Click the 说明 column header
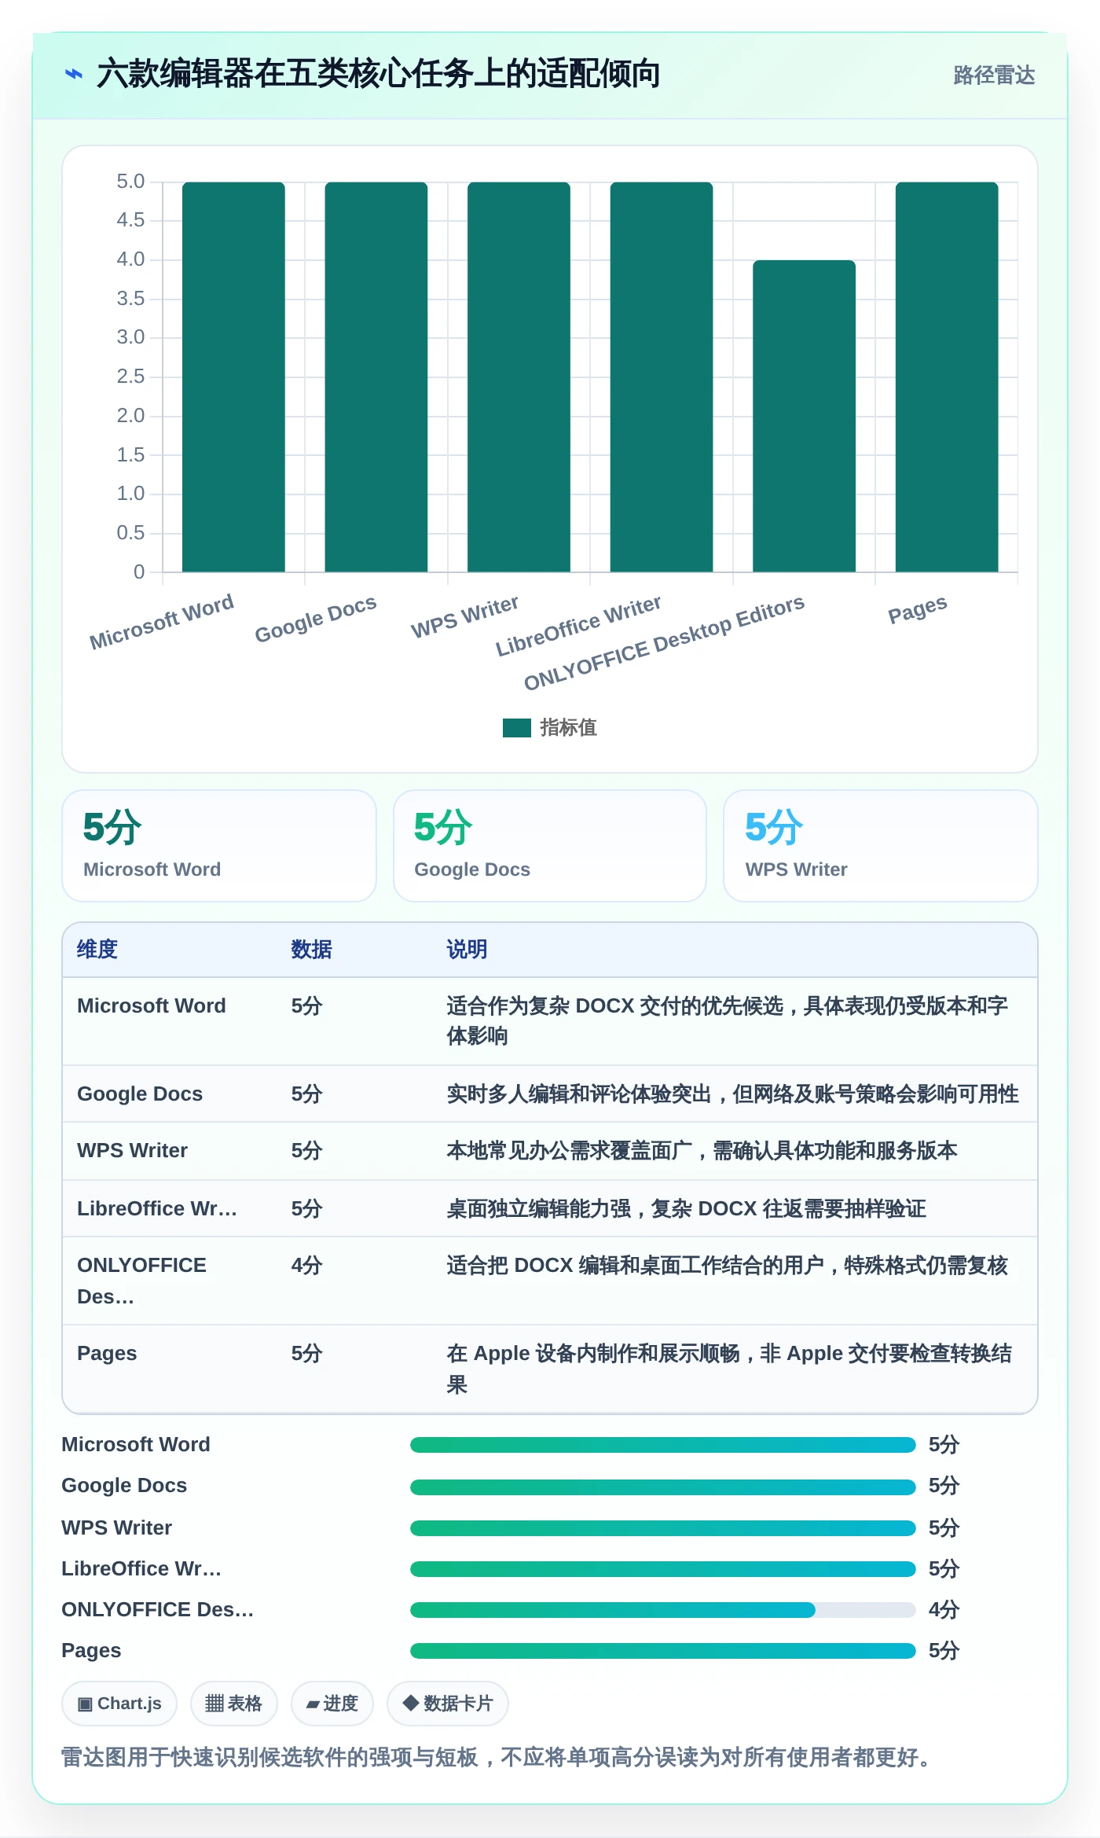 467,950
